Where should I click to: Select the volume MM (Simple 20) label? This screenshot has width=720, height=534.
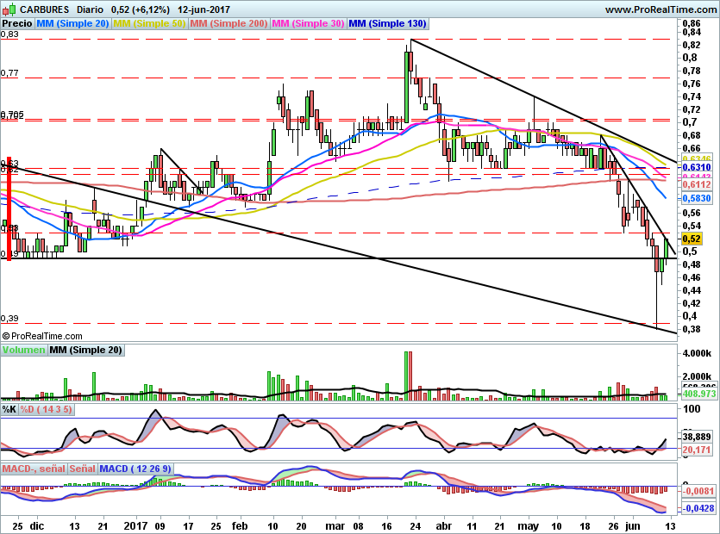(86, 350)
